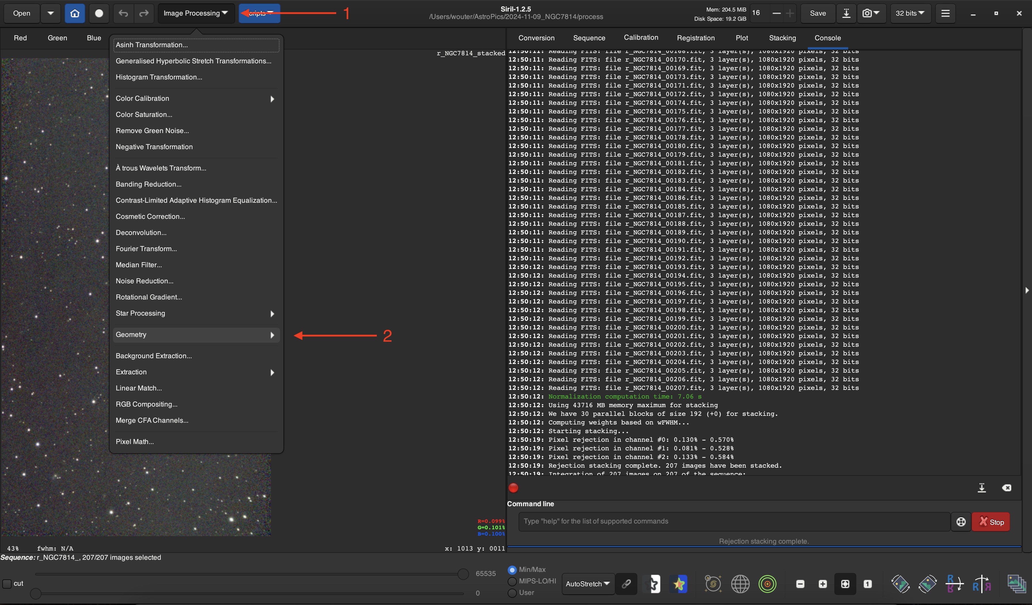Open the AutoStretch display mode dropdown
Image resolution: width=1032 pixels, height=605 pixels.
(x=588, y=584)
